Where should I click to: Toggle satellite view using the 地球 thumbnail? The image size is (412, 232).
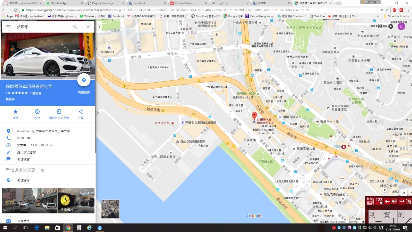click(110, 209)
